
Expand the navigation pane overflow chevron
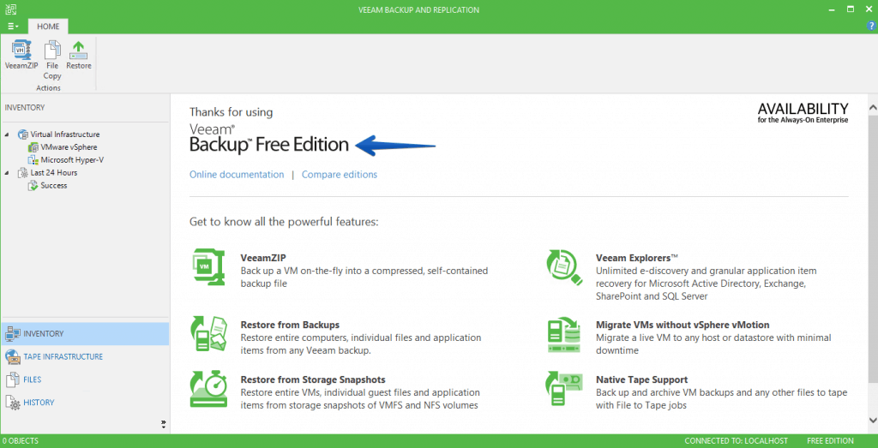coord(163,424)
